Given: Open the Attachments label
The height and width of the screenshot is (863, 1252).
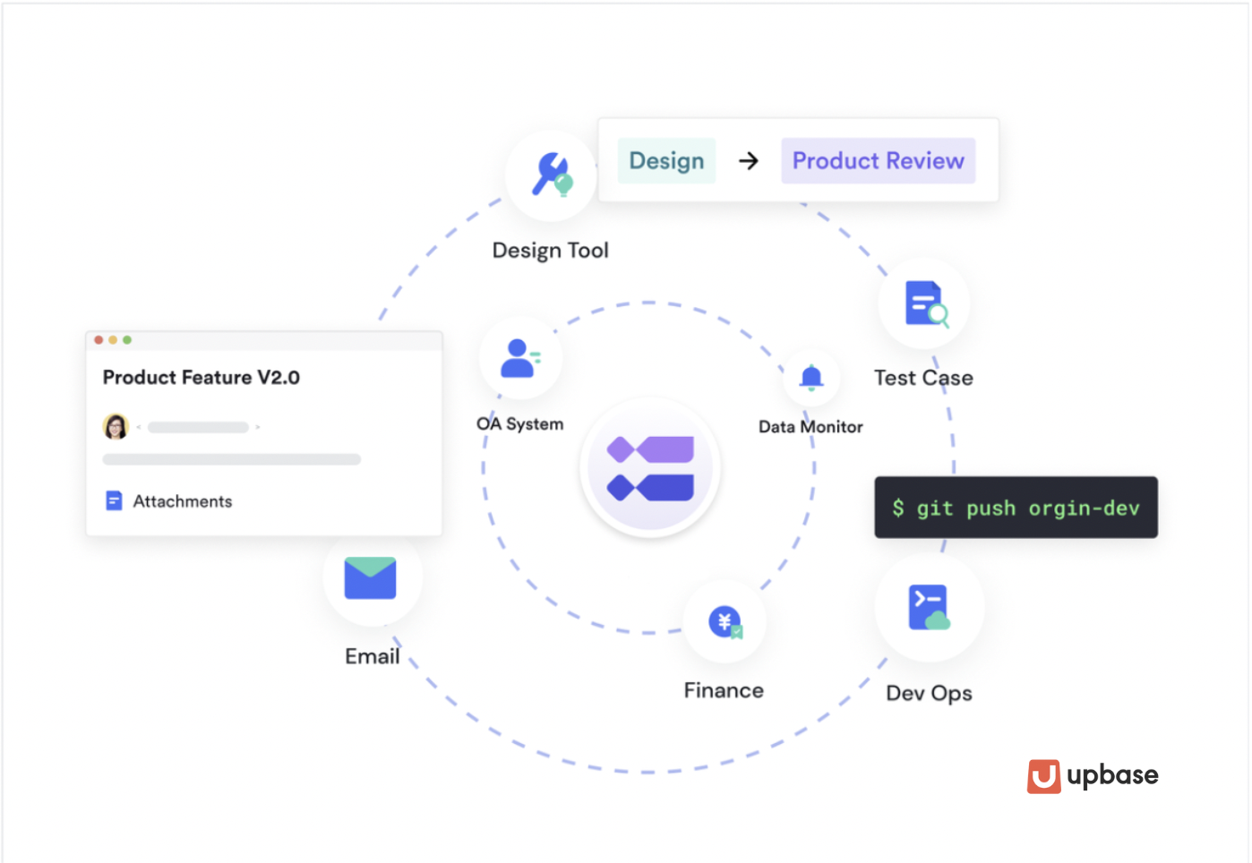Looking at the screenshot, I should [183, 501].
